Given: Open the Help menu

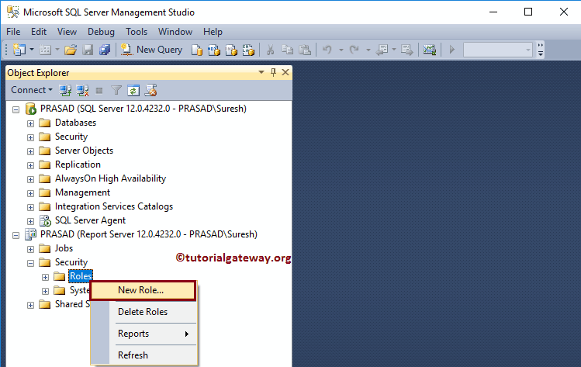Looking at the screenshot, I should pos(213,32).
